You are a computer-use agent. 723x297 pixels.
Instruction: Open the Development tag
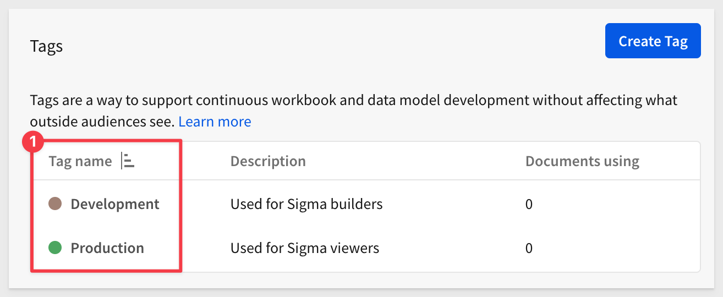pyautogui.click(x=115, y=204)
